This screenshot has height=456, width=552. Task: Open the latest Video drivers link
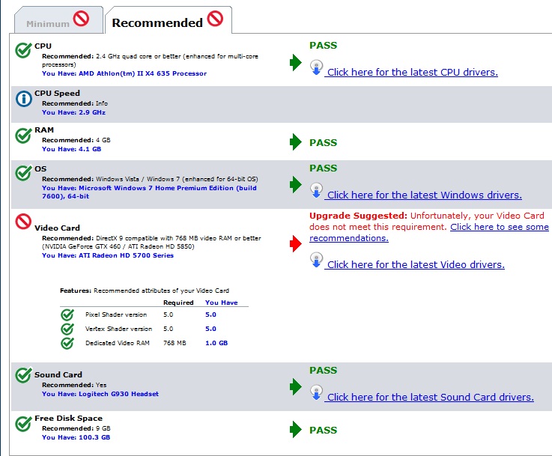click(x=415, y=264)
